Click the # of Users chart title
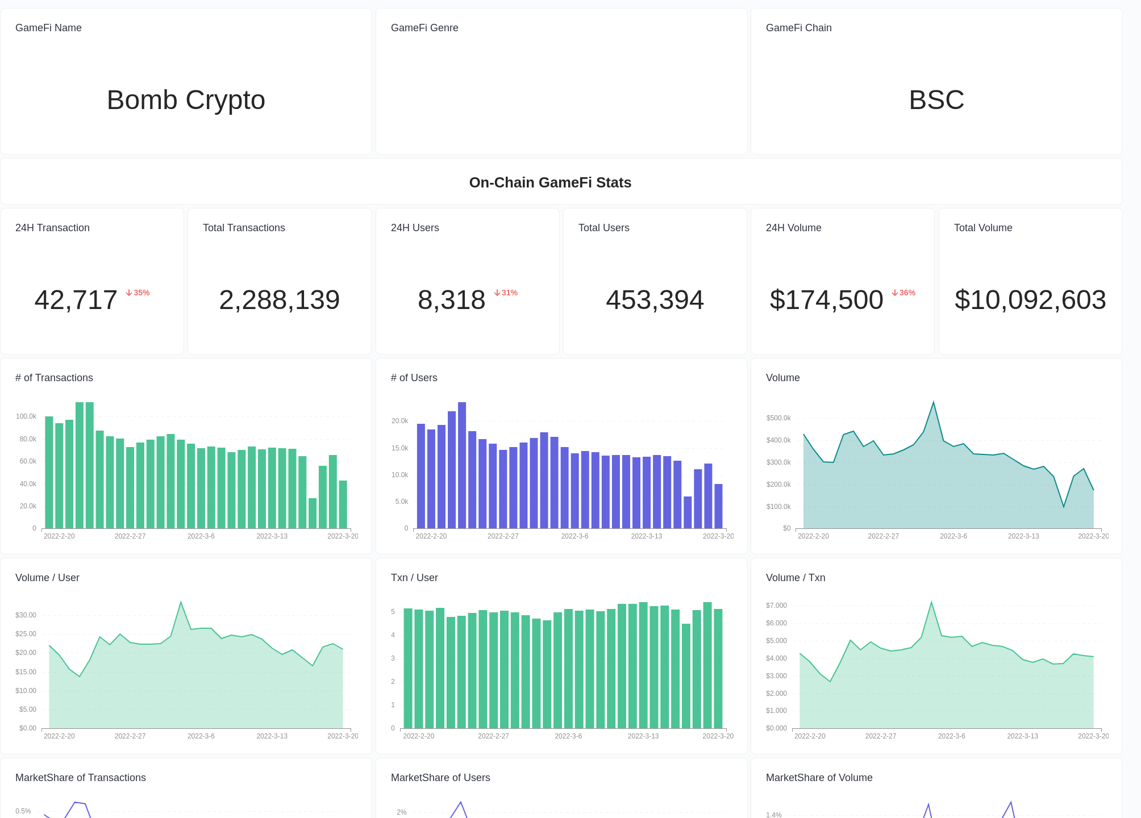Viewport: 1141px width, 818px height. point(414,378)
